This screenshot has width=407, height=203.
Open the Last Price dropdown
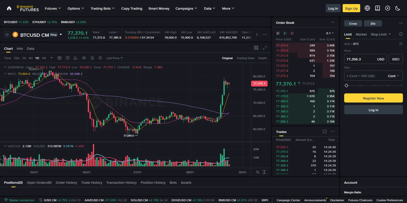[114, 58]
